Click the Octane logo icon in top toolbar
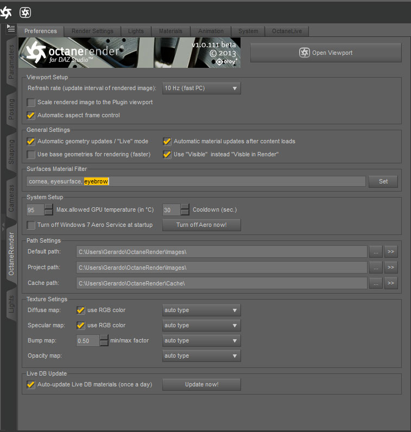Viewport: 411px width, 432px height. click(x=5, y=12)
